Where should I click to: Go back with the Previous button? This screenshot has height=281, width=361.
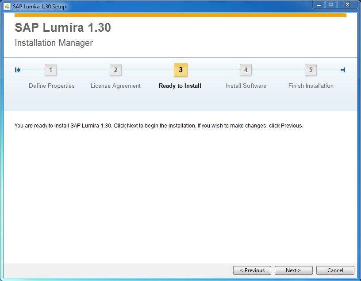[252, 270]
